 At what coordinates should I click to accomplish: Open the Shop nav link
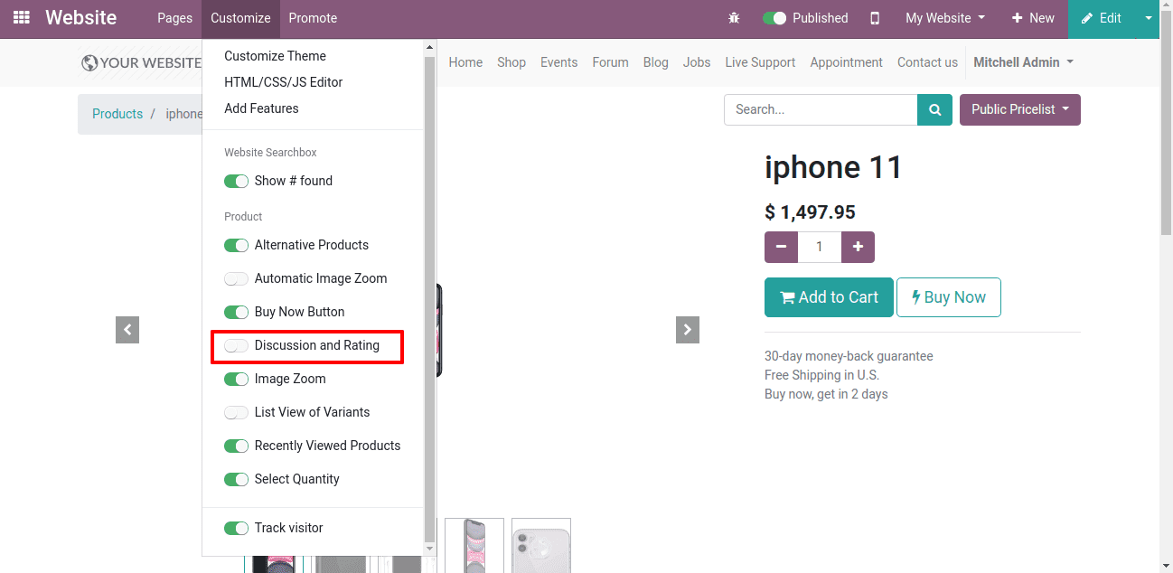coord(511,62)
